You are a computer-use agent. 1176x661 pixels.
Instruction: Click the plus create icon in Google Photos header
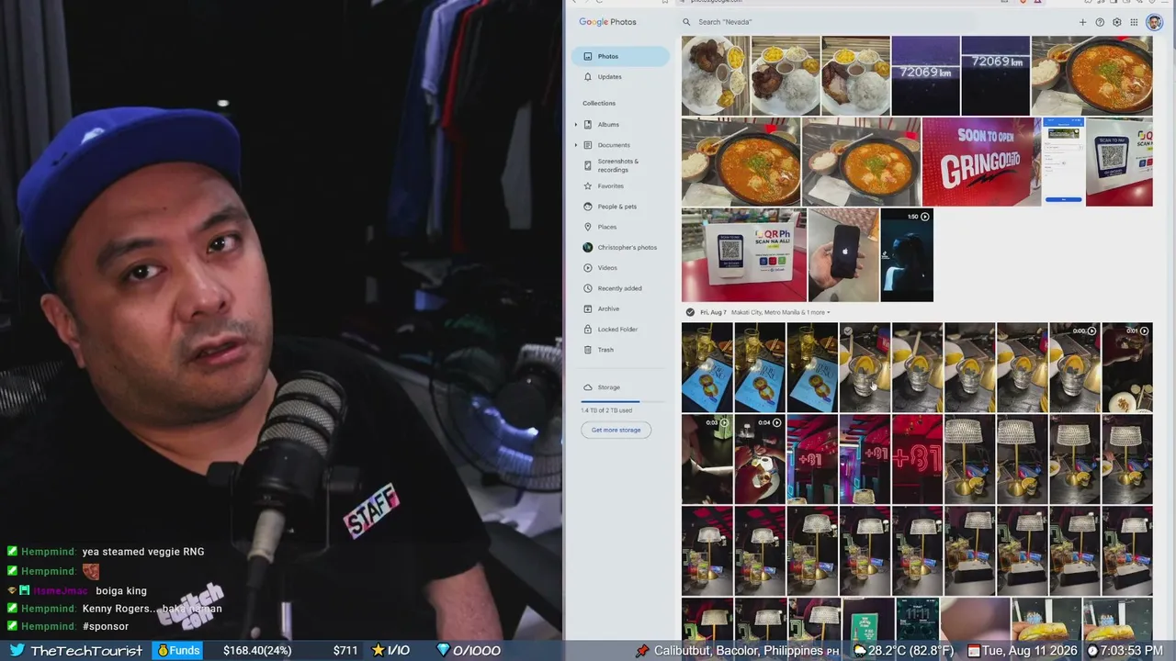1082,22
